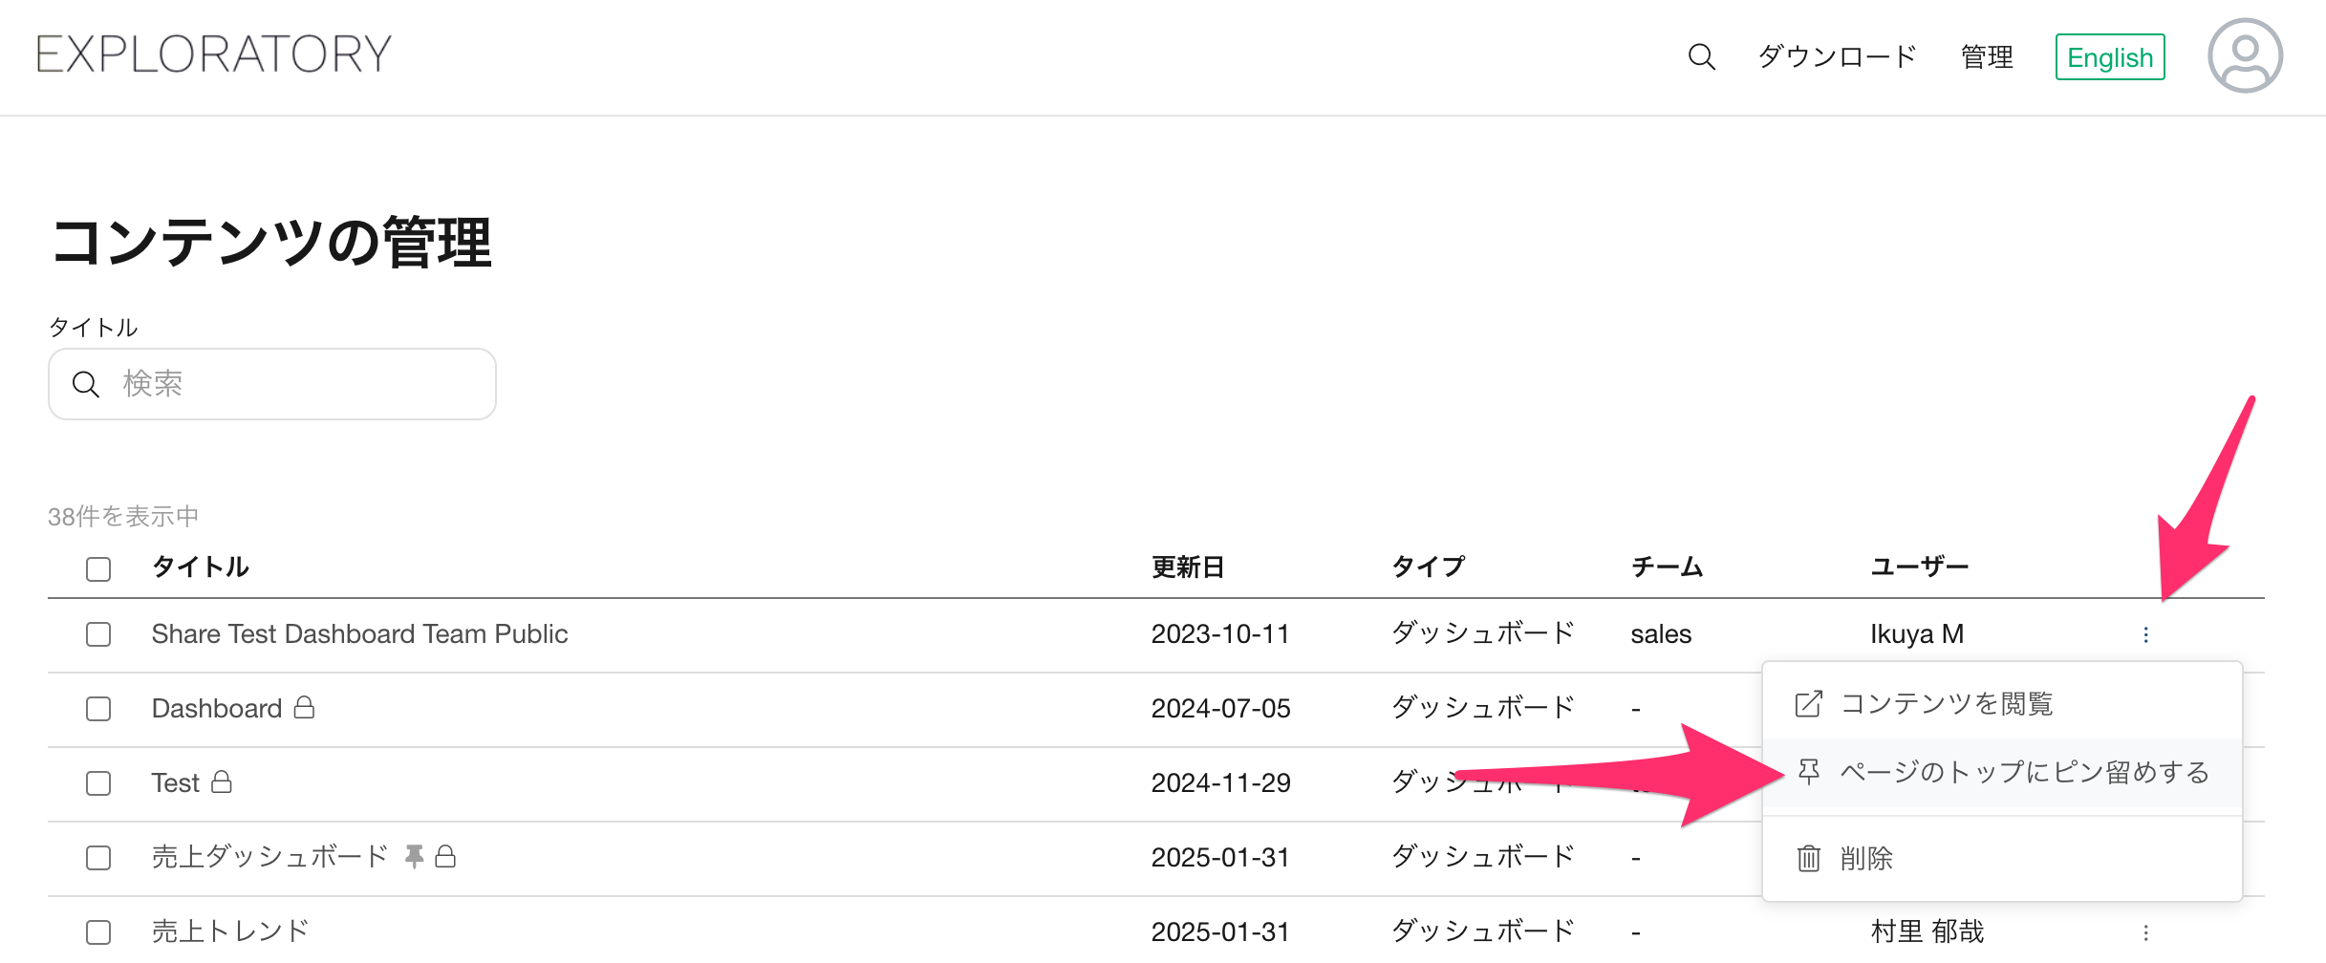
Task: Open the three-dot menu for Share Test Dashboard
Action: (2145, 634)
